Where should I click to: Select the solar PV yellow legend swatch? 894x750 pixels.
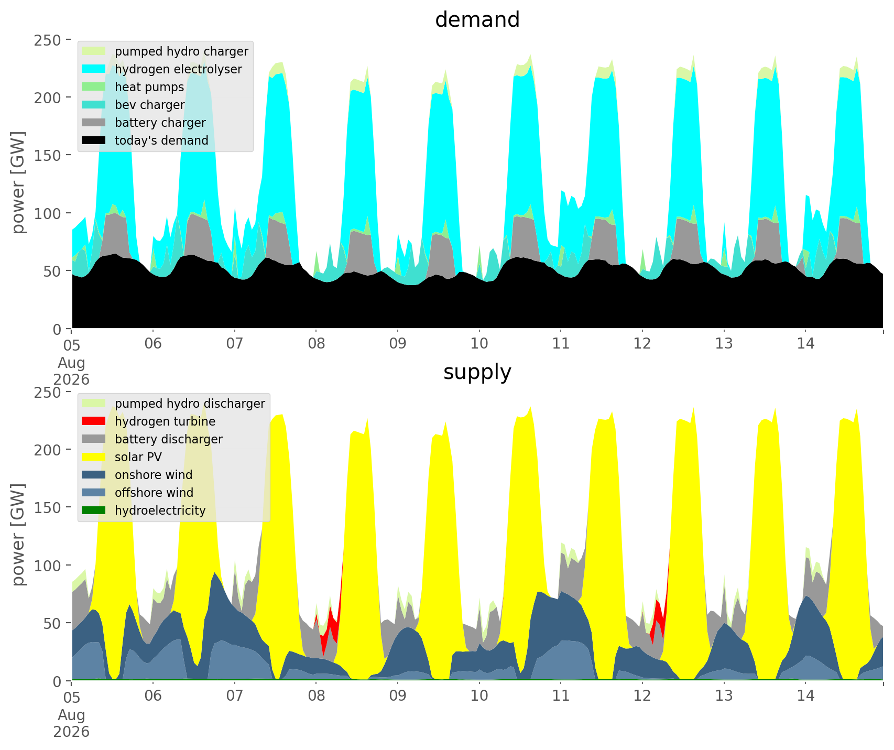click(94, 456)
